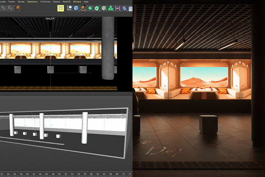The image size is (265, 177).
Task: Open the blue Cube primitives dropdown
Action: point(77,8)
